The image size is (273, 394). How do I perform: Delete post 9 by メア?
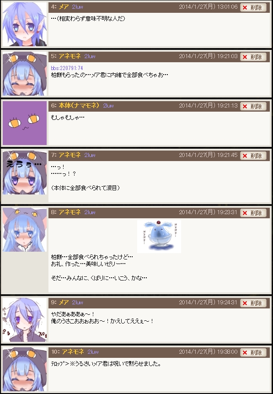(x=253, y=303)
